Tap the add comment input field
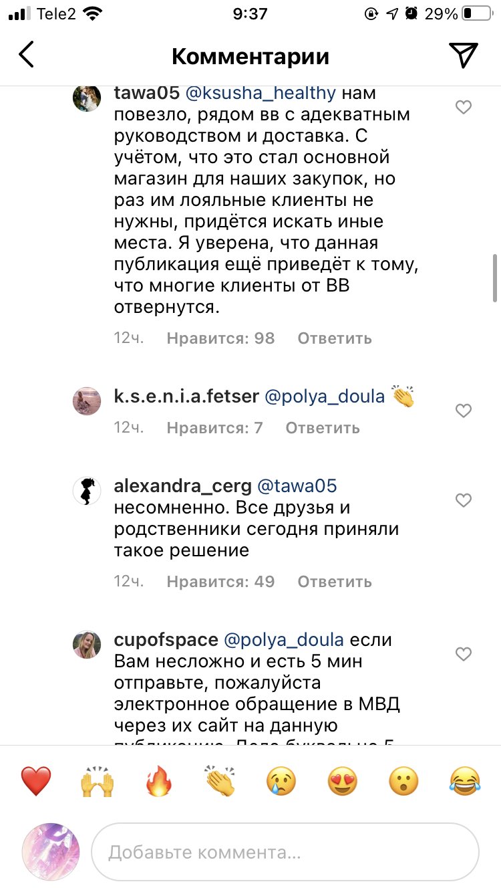The image size is (501, 892). tap(285, 853)
